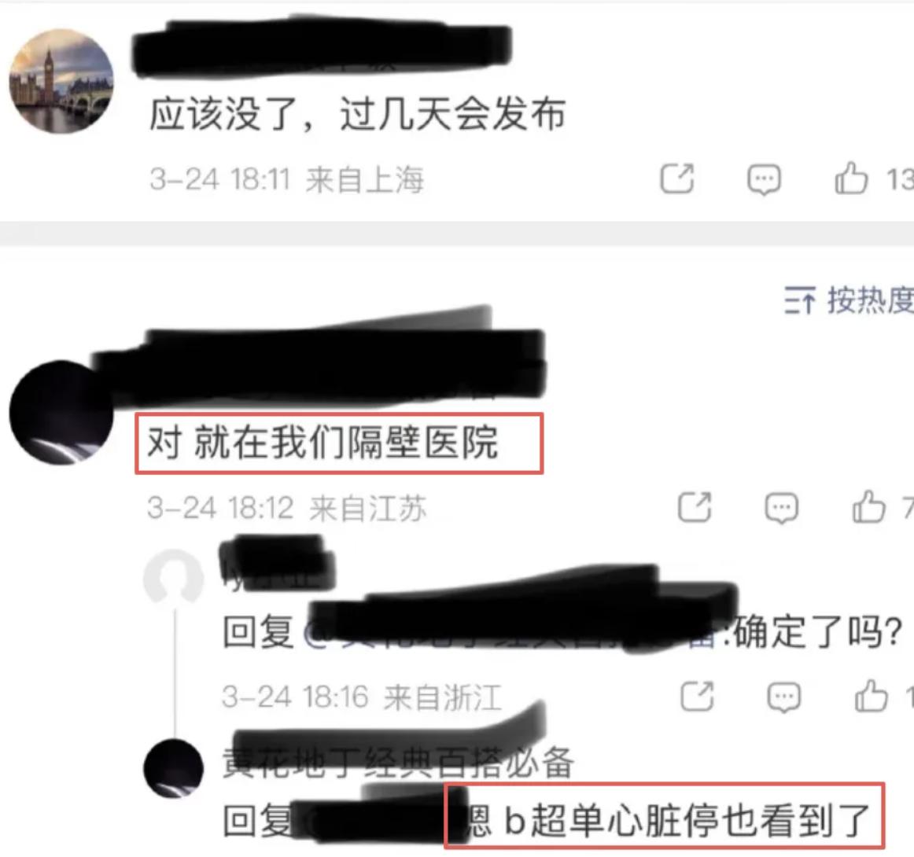Open the comment 对 就在我们隔壁医院
This screenshot has height=857, width=914.
pos(322,443)
